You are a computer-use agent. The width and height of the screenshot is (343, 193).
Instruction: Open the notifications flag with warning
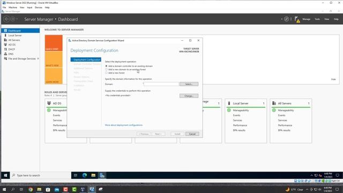[297, 19]
